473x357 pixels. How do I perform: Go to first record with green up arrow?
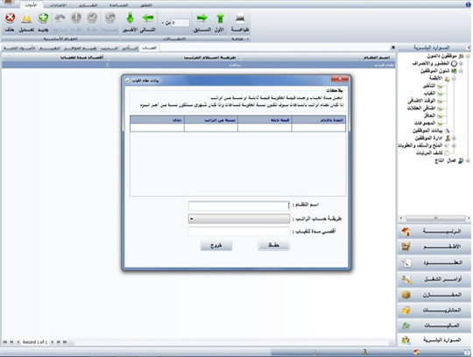pyautogui.click(x=220, y=18)
